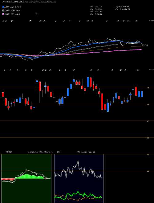This screenshot has width=154, height=203.
Task: Click the 28.84 label on EMA chart
Action: 145,46
